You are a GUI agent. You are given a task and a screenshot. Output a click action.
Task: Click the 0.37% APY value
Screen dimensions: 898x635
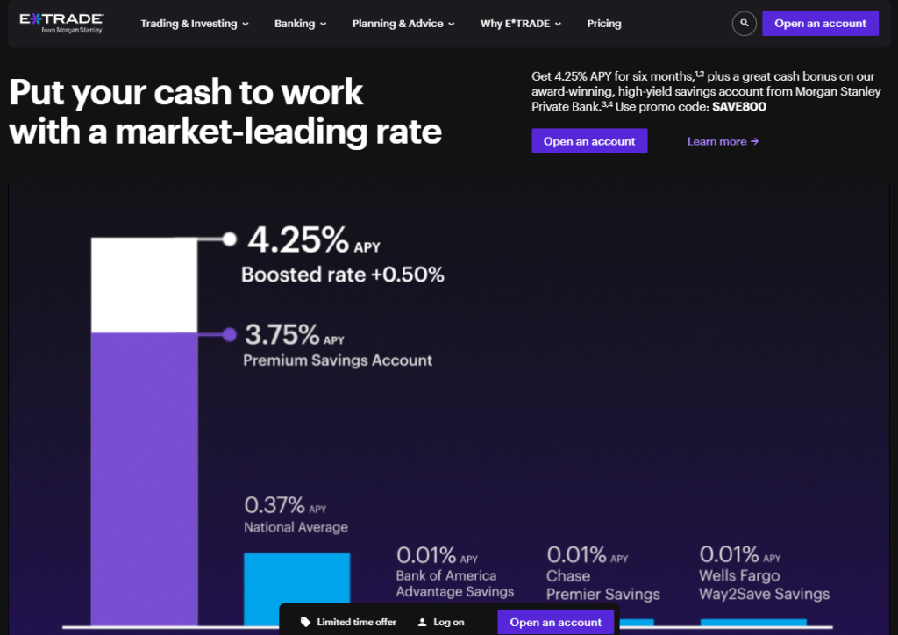pyautogui.click(x=285, y=505)
